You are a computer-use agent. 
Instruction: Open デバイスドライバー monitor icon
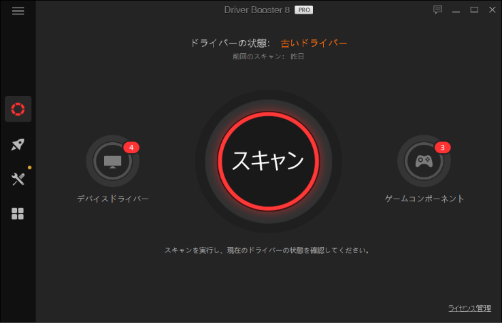point(112,161)
